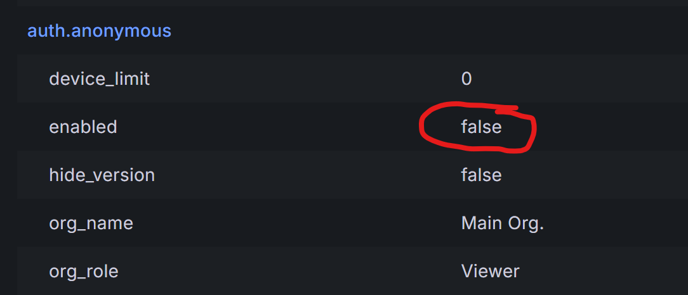
Task: Click the circled false value for enabled
Action: [x=481, y=127]
